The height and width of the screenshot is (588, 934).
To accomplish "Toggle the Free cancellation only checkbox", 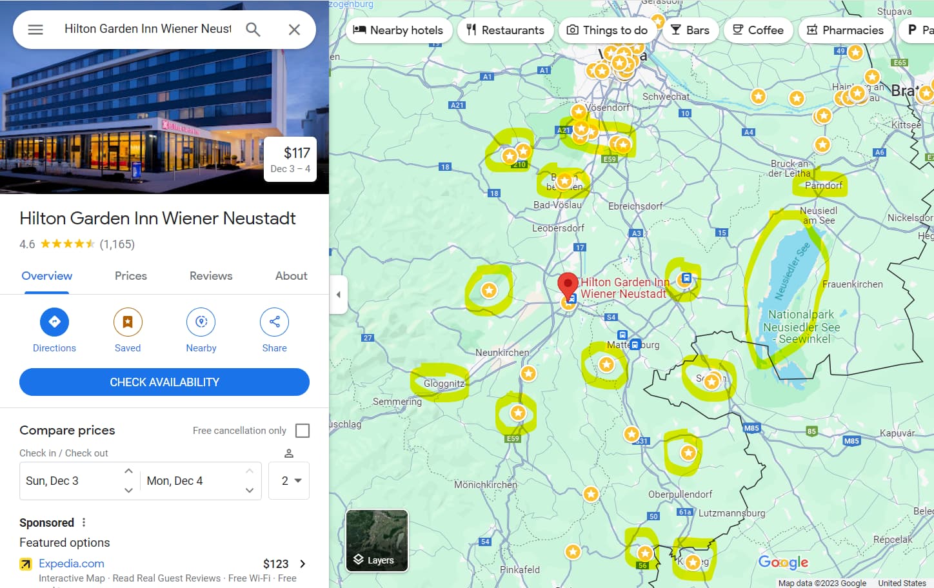I will point(302,431).
